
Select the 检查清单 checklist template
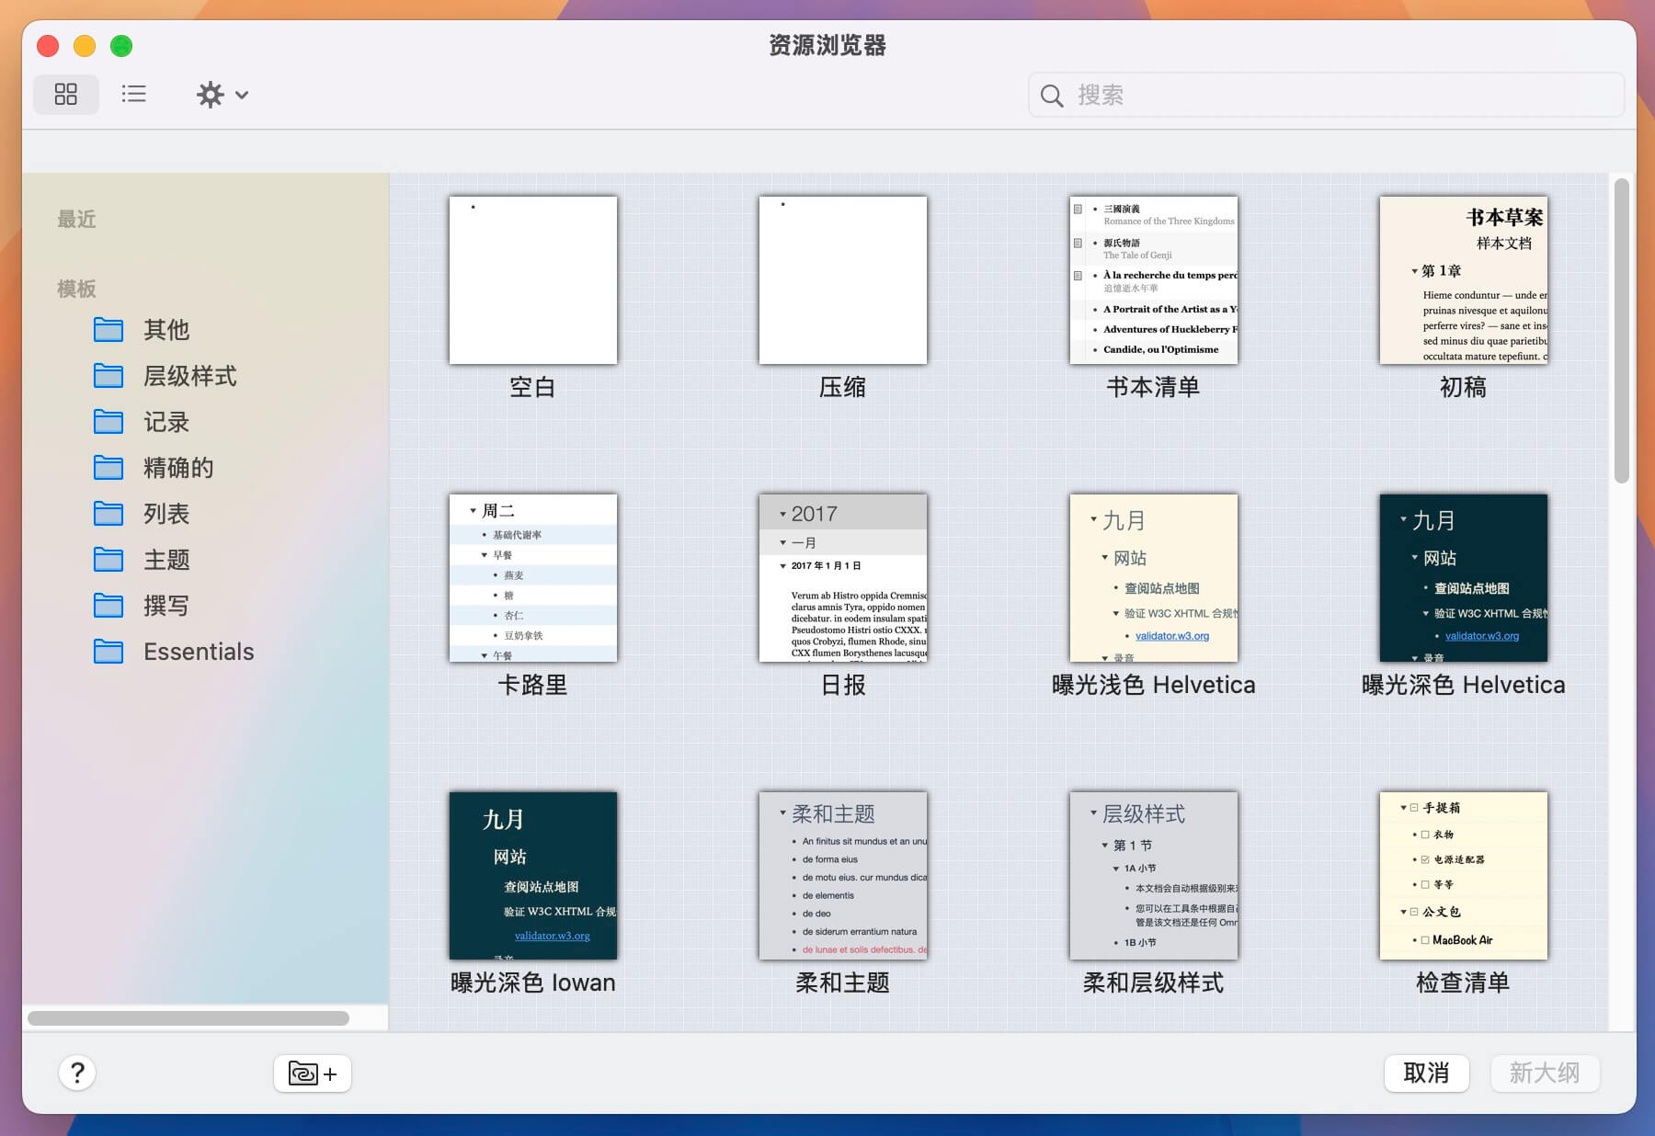click(x=1463, y=875)
